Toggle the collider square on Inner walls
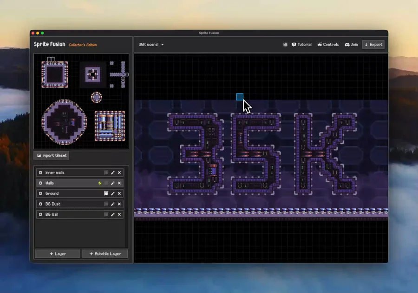This screenshot has height=293, width=418. point(106,173)
